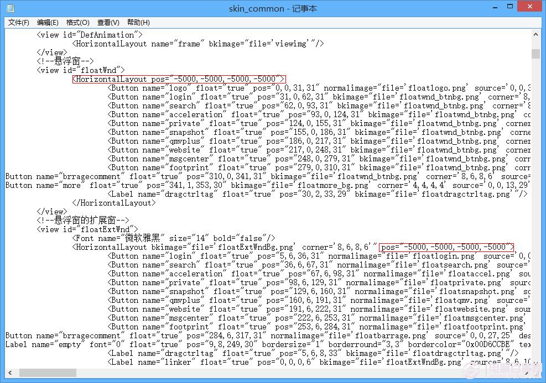Click the vertical scrollbar thumb
This screenshot has height=383, width=546.
click(535, 54)
